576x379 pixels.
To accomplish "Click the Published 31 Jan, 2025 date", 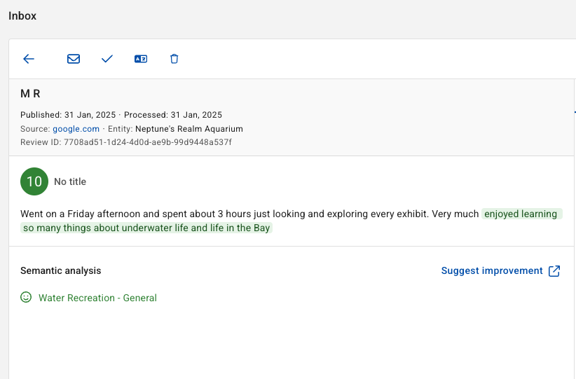I will click(68, 115).
